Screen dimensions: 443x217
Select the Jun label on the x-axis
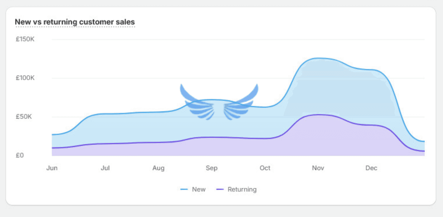(x=52, y=168)
